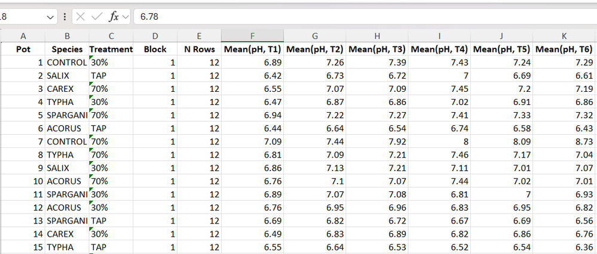Image resolution: width=597 pixels, height=254 pixels.
Task: Click the 'Mean(pH, T3)' header cell
Action: coord(377,49)
